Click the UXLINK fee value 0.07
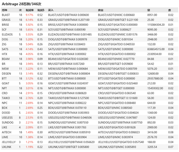This screenshot has width=179, height=152. tap(171, 147)
